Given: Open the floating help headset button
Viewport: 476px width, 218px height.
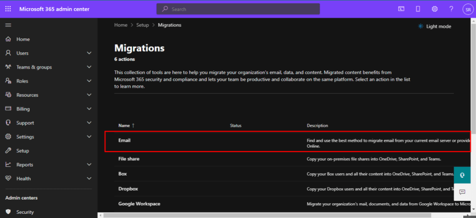Looking at the screenshot, I should click(462, 175).
